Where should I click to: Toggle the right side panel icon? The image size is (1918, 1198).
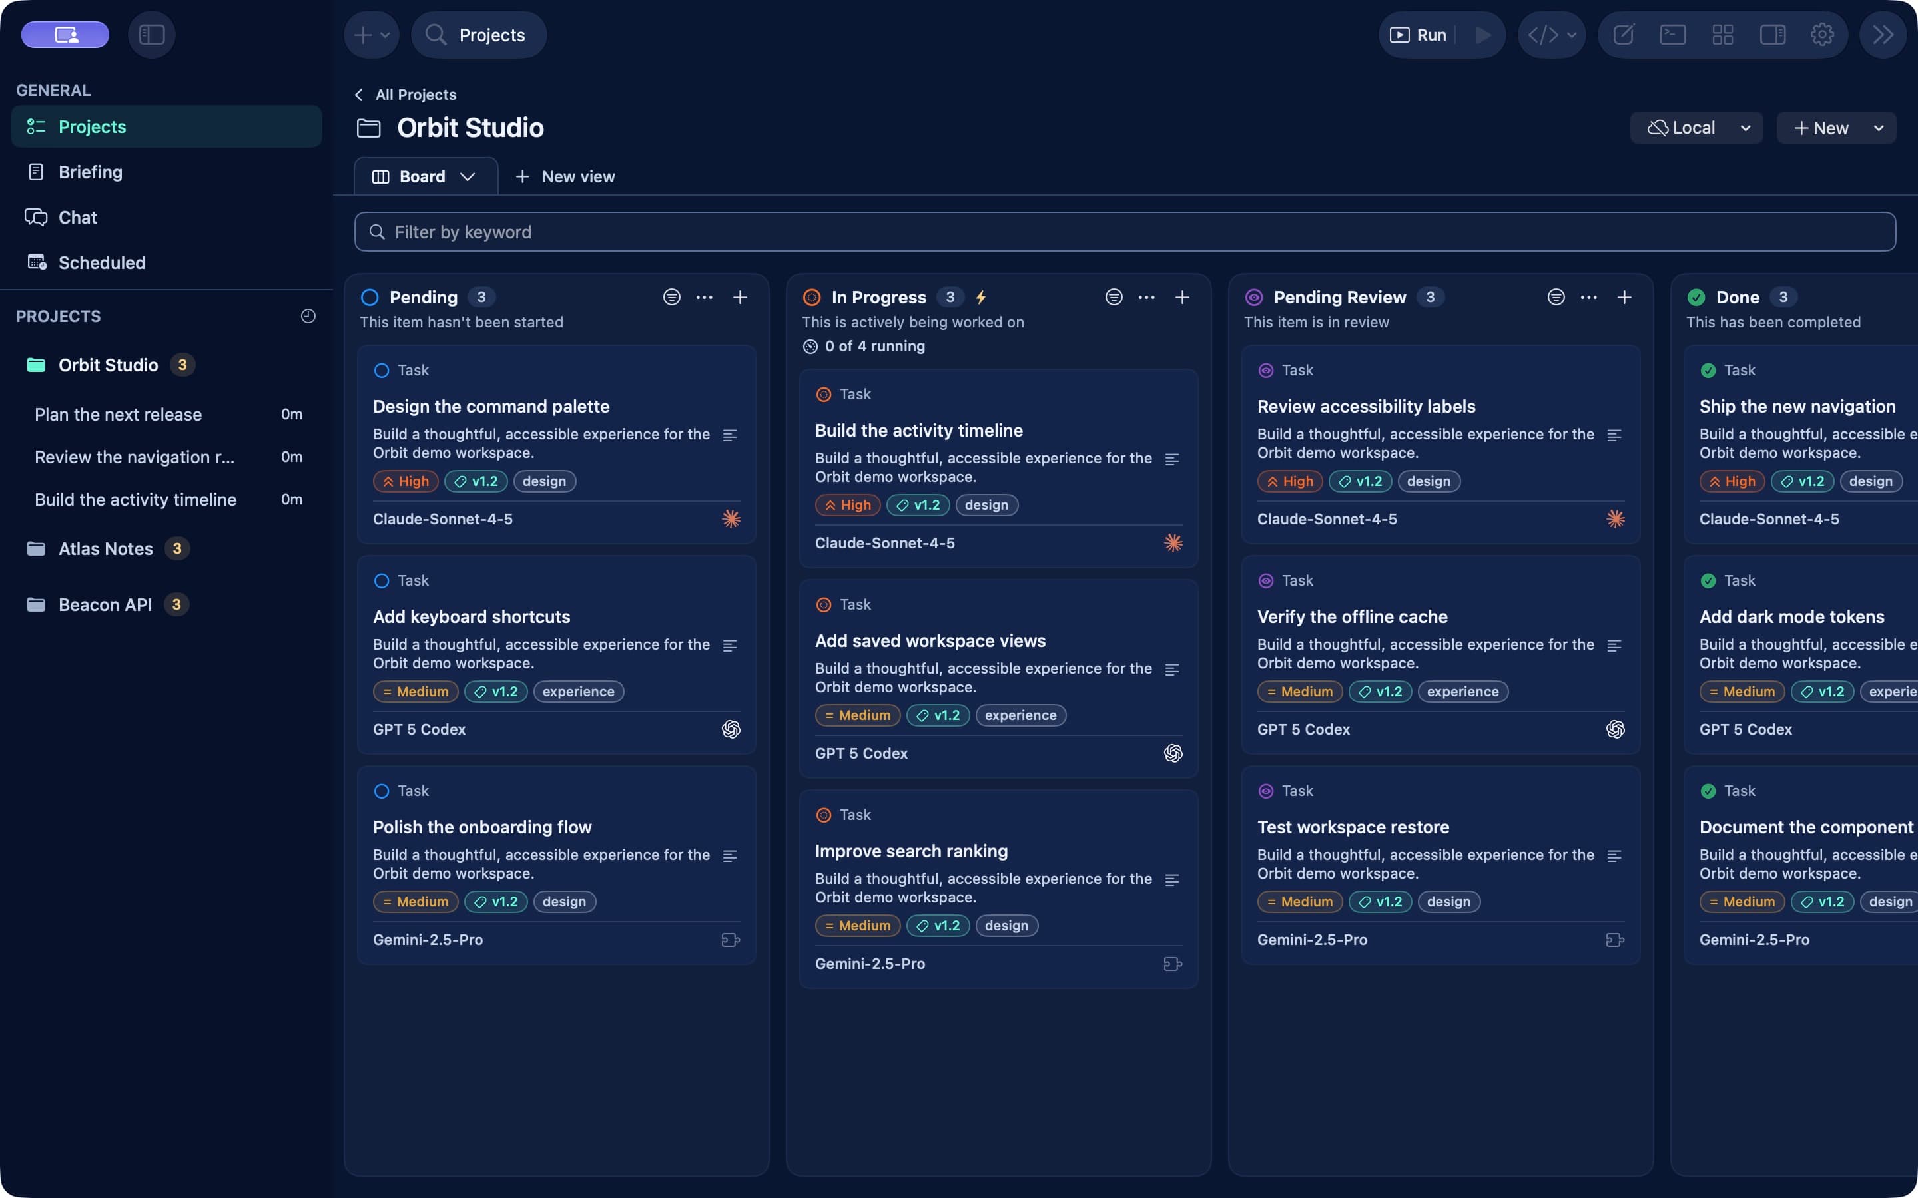[1772, 35]
